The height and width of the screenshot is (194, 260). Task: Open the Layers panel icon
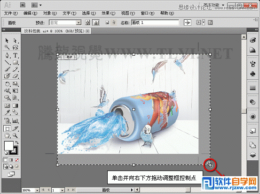[x=252, y=155]
